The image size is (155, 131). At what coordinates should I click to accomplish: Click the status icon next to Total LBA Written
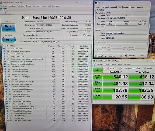[x=8, y=116]
